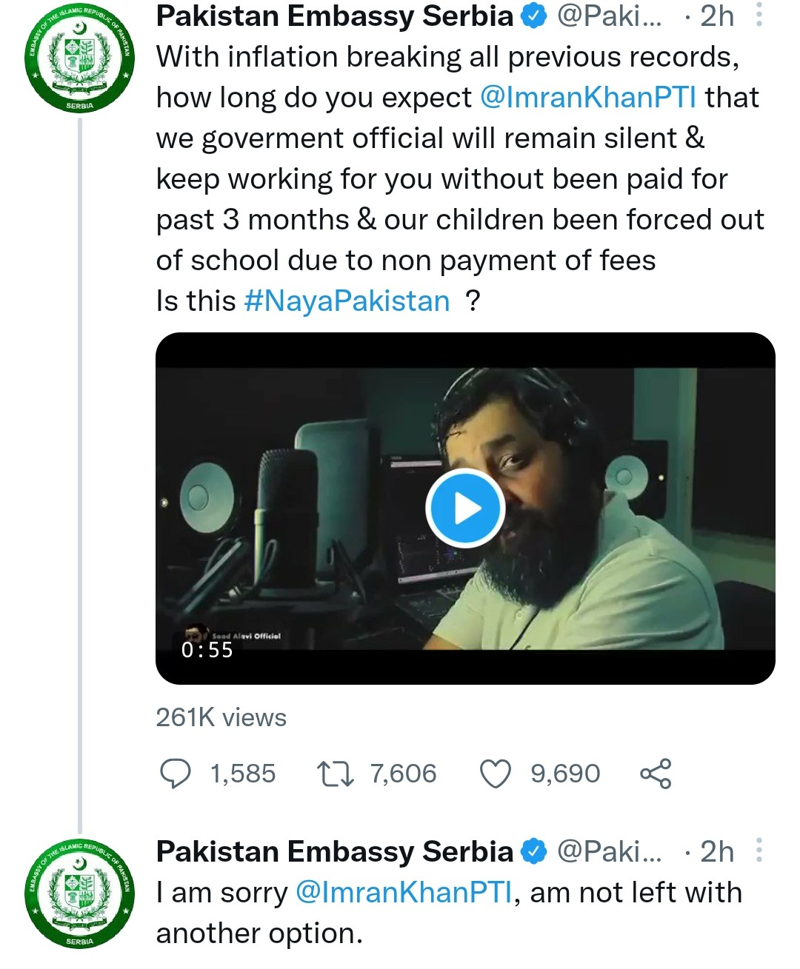Open the @ImranKhanPTI mention in first tweet

[x=588, y=98]
